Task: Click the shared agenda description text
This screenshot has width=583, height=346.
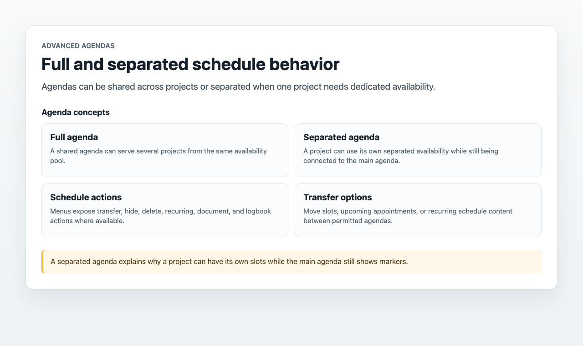Action: pos(159,156)
